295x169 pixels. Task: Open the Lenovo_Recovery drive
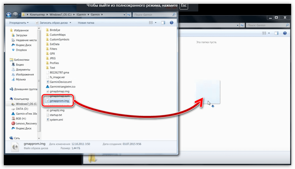tap(24, 123)
